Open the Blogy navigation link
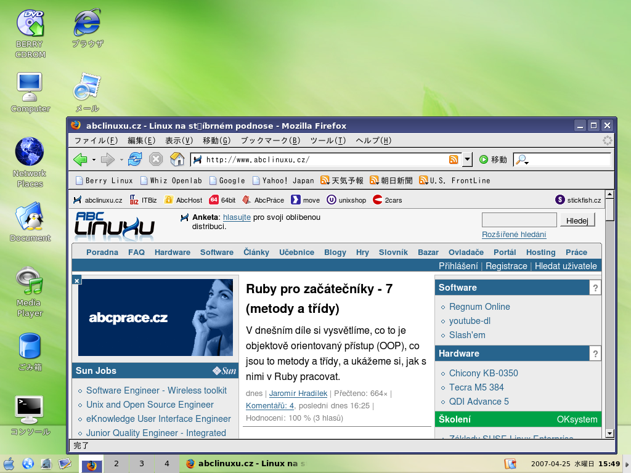This screenshot has height=473, width=631. [335, 252]
